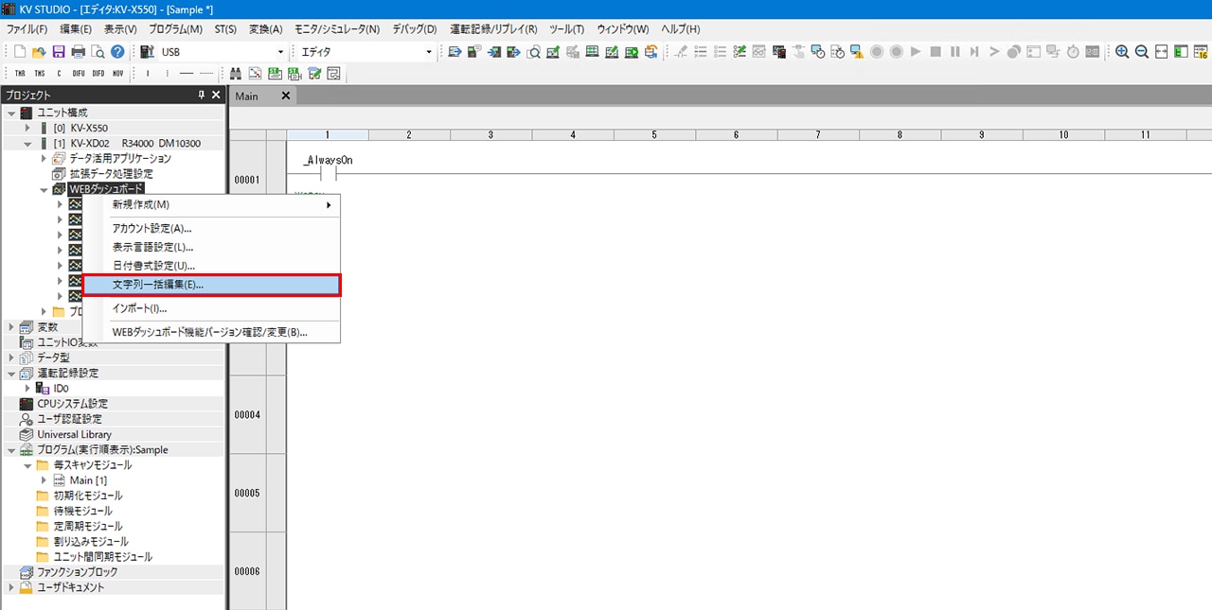This screenshot has height=610, width=1212.
Task: Expand the 変数 tree node
Action: [10, 327]
